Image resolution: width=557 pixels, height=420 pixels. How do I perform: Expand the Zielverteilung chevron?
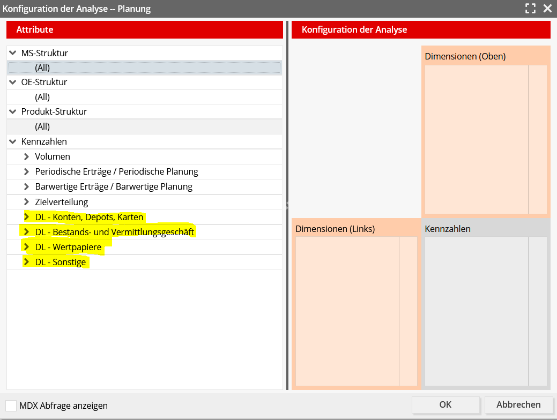click(x=26, y=202)
